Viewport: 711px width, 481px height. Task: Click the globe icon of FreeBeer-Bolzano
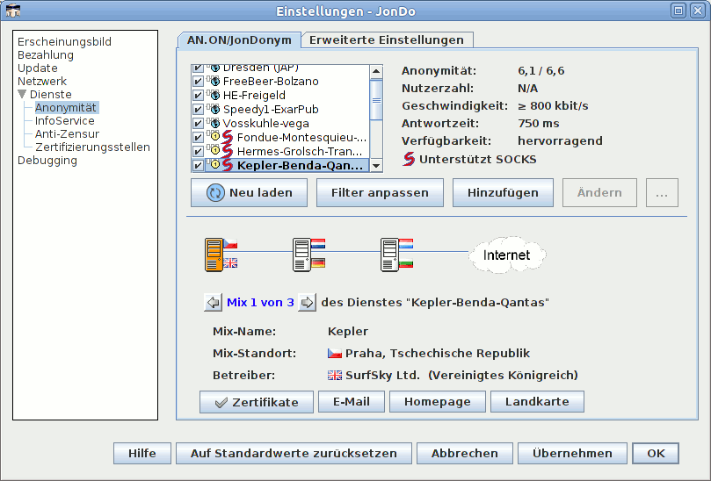coord(215,81)
